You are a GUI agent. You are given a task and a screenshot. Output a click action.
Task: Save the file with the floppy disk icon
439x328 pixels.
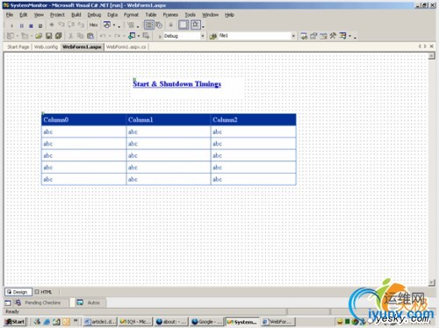coord(49,36)
